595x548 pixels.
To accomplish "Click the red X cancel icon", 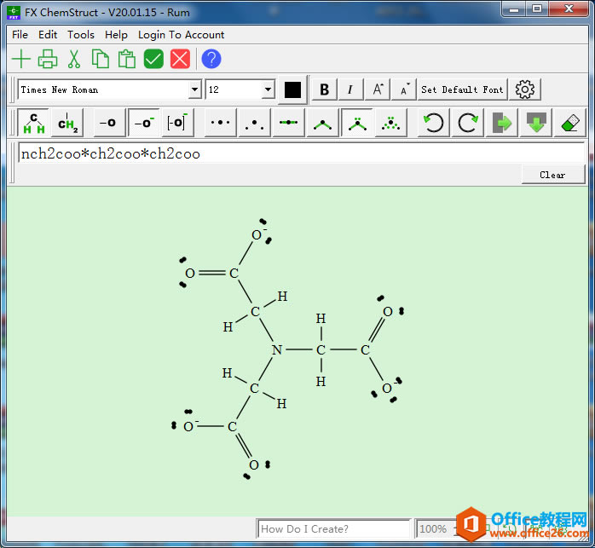I will point(180,59).
